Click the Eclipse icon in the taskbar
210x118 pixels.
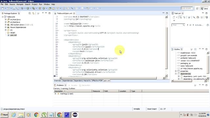[75, 115]
